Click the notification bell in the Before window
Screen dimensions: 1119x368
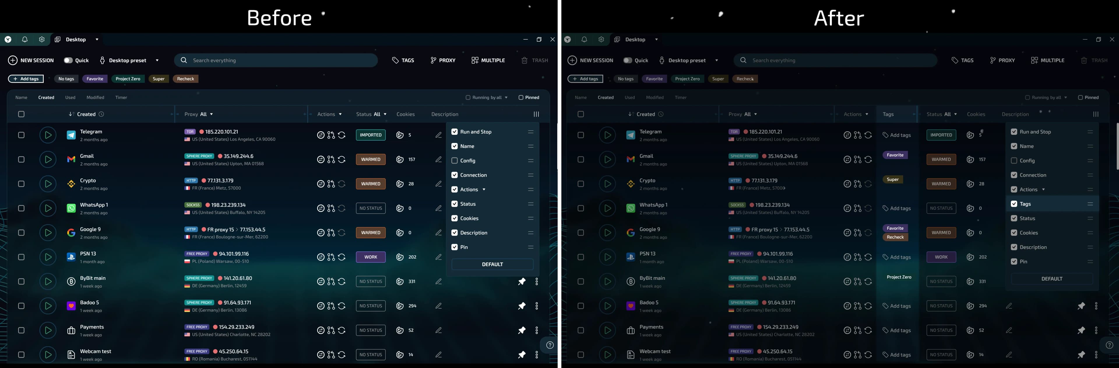[x=25, y=40]
